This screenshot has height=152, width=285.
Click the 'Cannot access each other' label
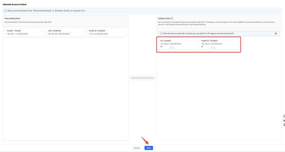pyautogui.click(x=142, y=78)
